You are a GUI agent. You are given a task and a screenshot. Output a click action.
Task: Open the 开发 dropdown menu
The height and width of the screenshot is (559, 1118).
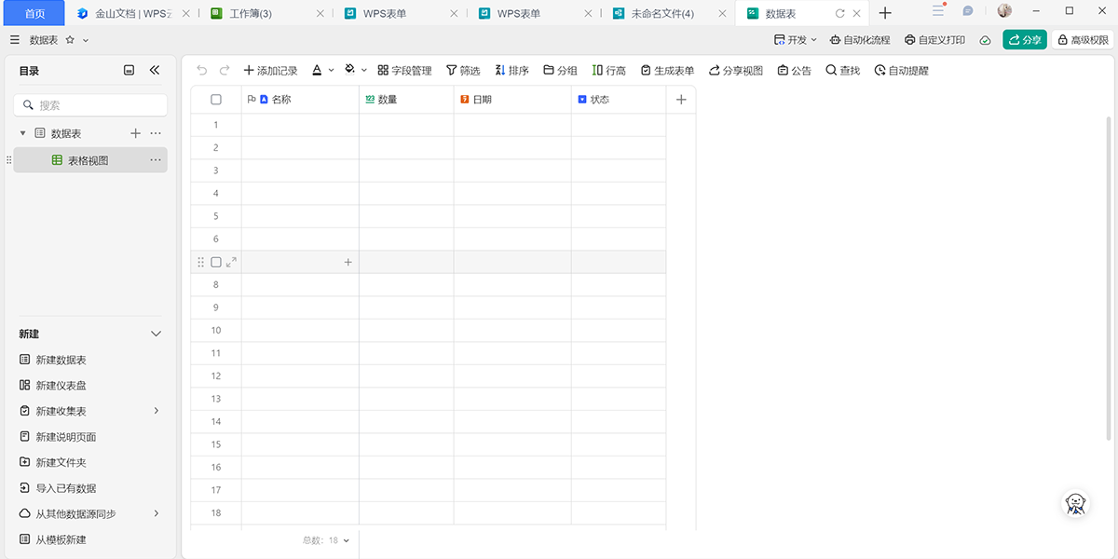click(795, 40)
